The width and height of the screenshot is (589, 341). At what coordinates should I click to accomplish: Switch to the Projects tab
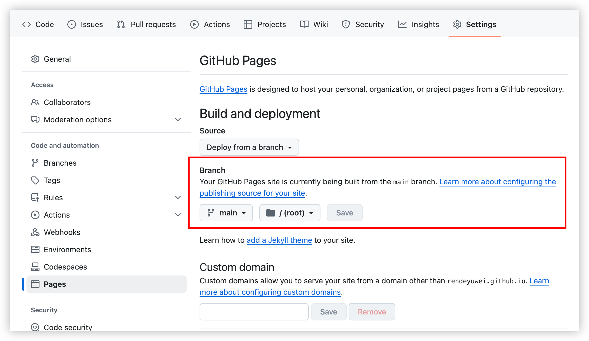(x=265, y=24)
